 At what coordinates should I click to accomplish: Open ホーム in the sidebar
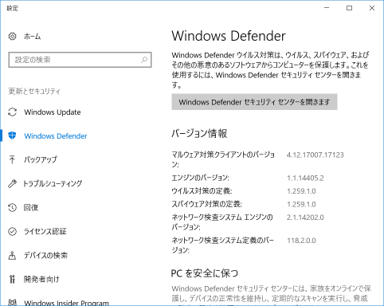click(x=33, y=36)
